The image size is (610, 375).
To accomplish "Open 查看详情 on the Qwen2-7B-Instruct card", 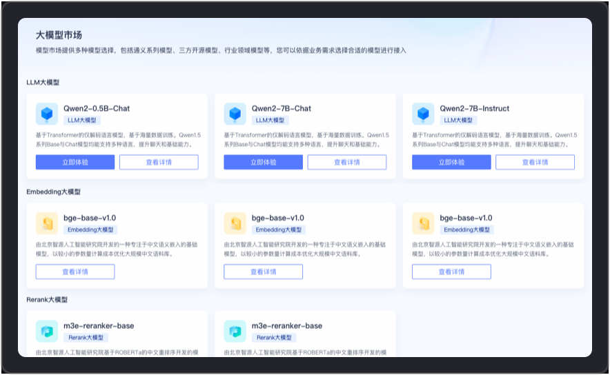I will pos(535,162).
